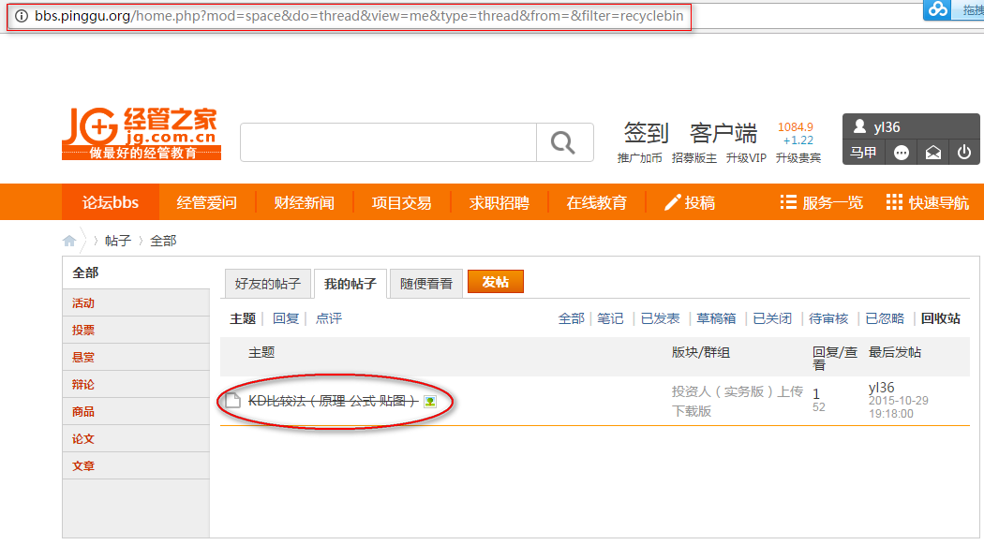The width and height of the screenshot is (984, 545).
Task: Select the 点评 sub-filter
Action: [x=328, y=318]
